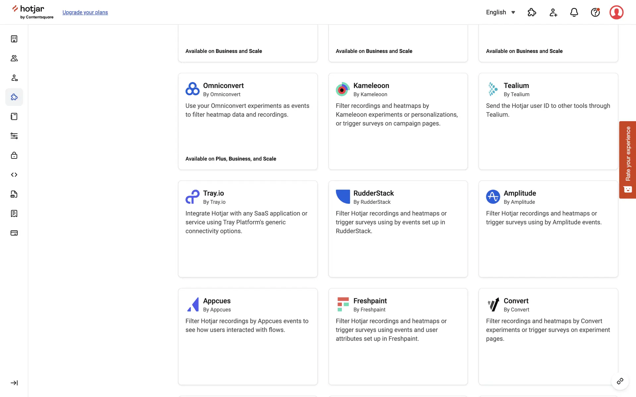The height and width of the screenshot is (397, 636).
Task: Open the Rate your experience feedback tab
Action: (628, 160)
